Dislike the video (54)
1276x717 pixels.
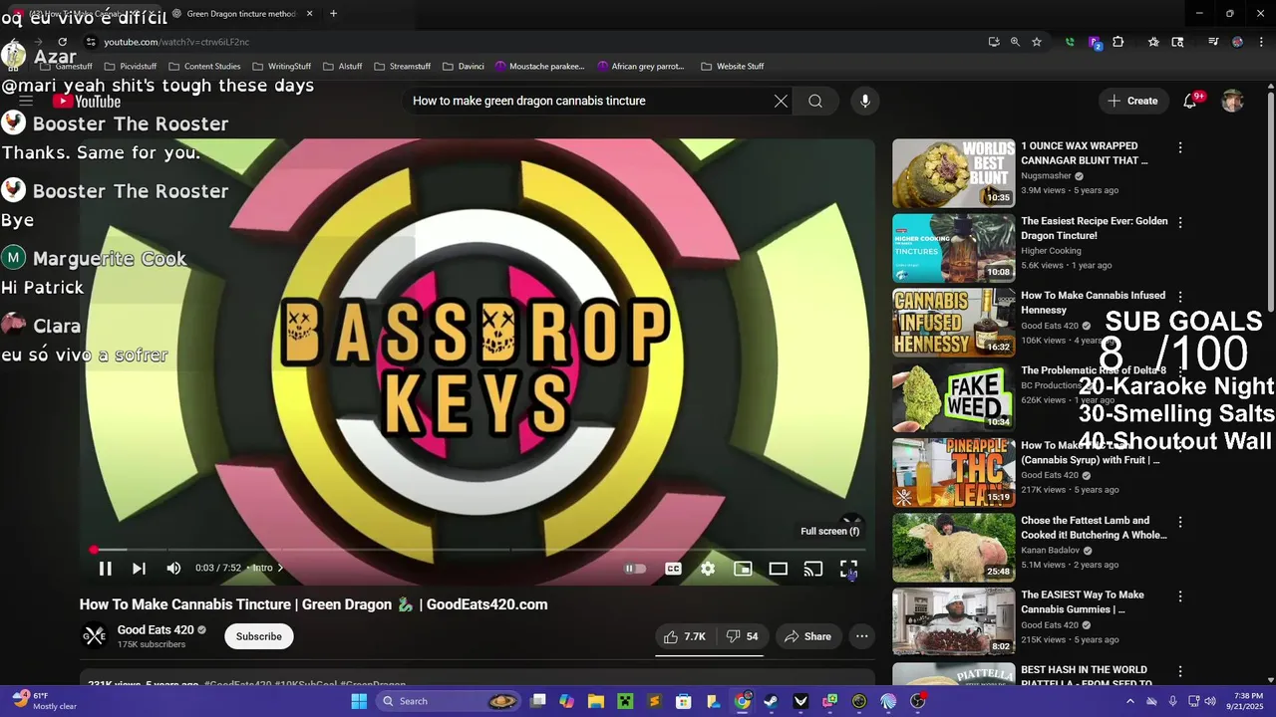click(x=742, y=636)
